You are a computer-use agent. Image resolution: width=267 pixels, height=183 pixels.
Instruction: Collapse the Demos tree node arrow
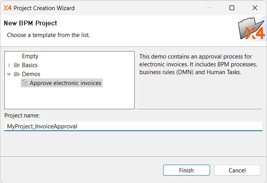coord(9,74)
